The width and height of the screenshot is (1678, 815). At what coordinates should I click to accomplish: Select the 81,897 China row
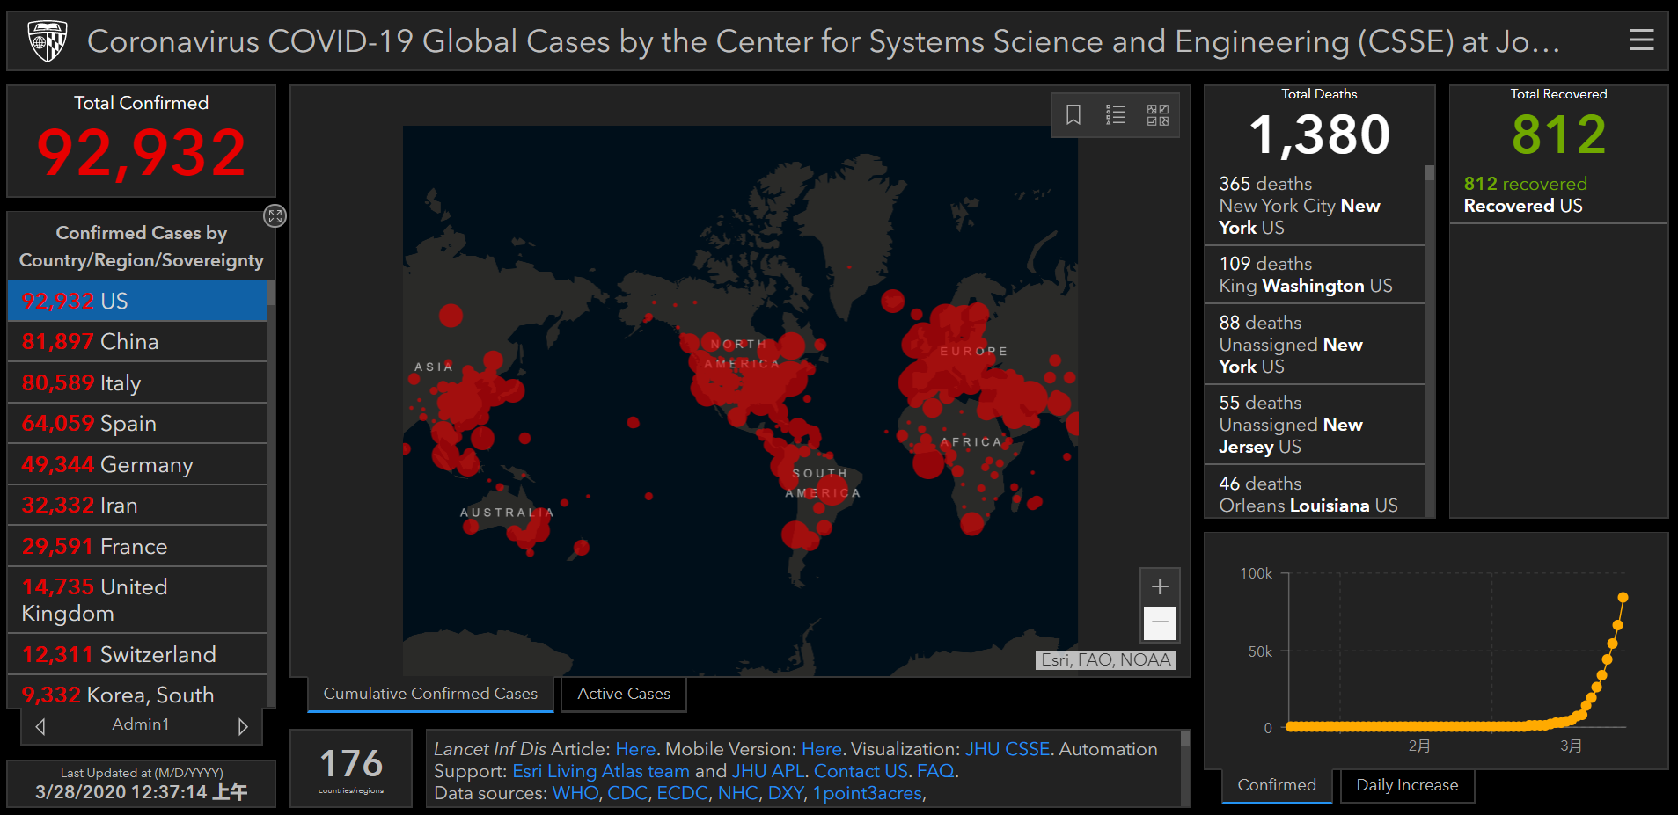pos(137,341)
